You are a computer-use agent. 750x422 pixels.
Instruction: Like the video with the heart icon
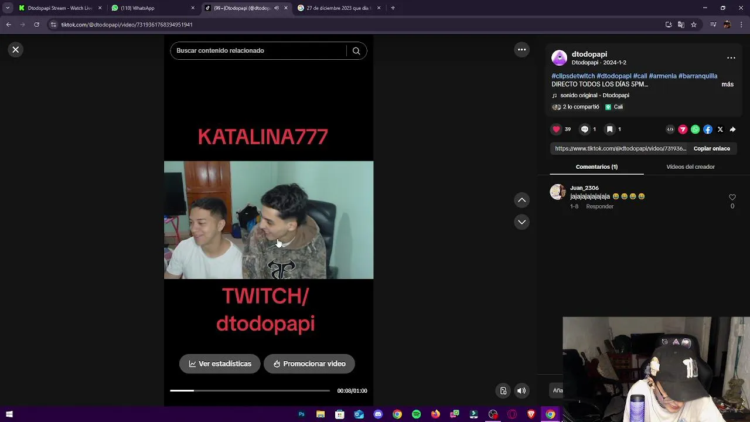[556, 130]
